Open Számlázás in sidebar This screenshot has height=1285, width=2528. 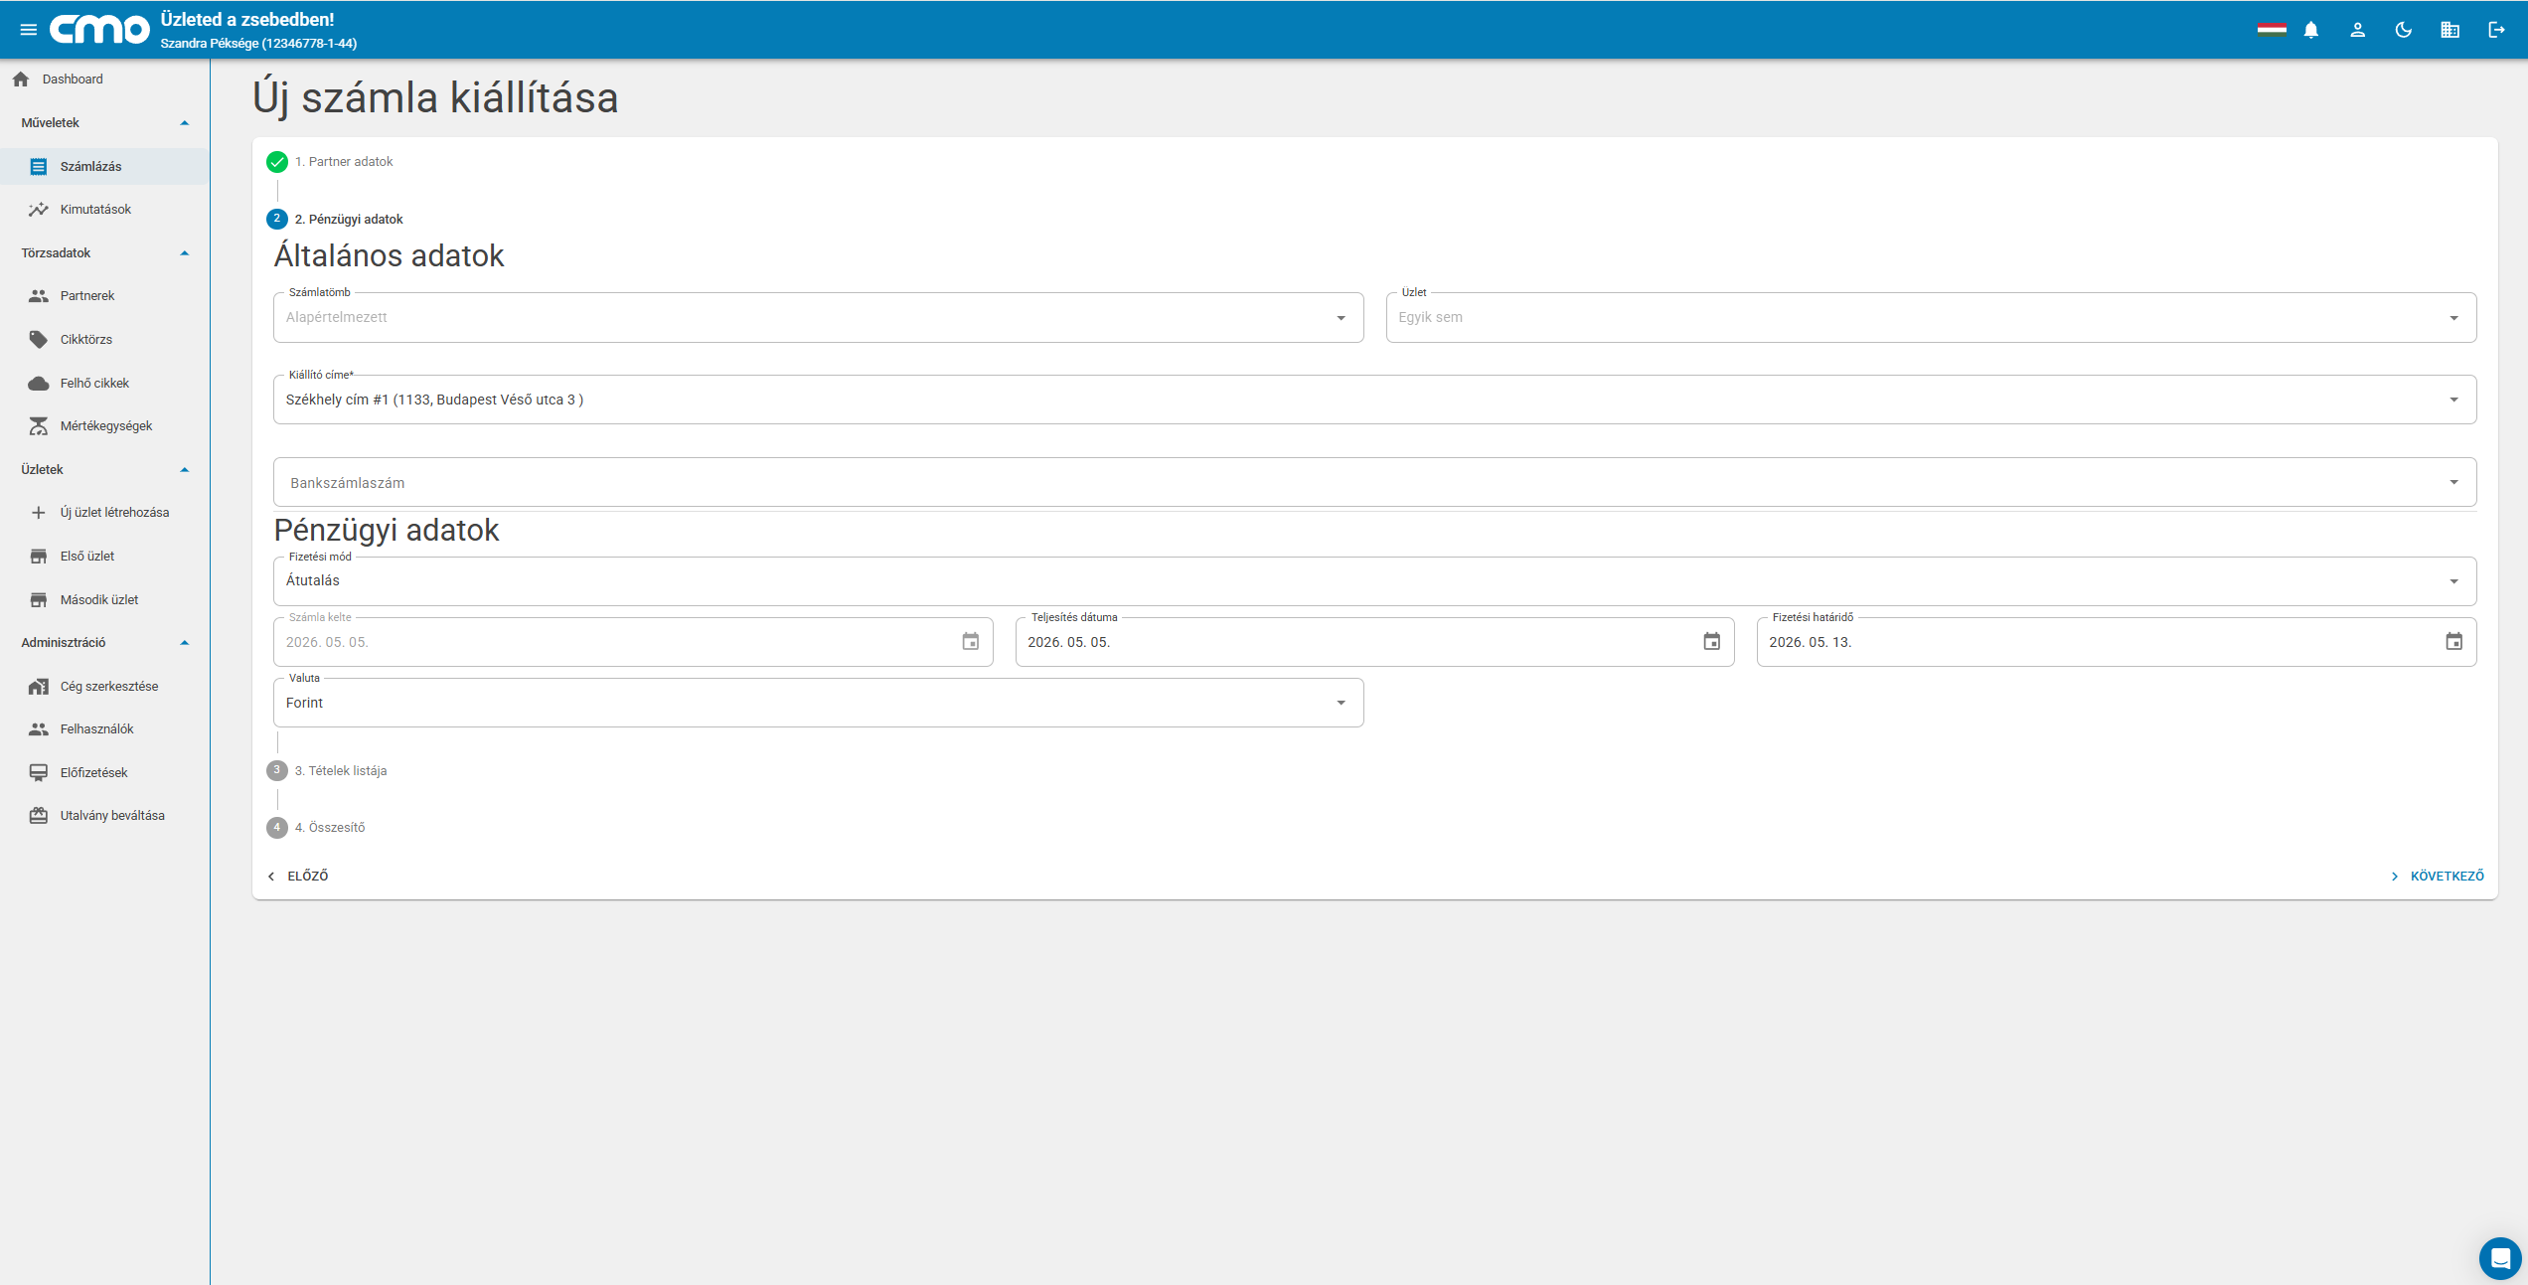tap(104, 166)
